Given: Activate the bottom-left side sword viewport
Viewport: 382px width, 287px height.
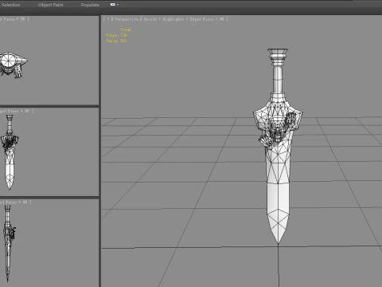Looking at the screenshot, I should 49,243.
